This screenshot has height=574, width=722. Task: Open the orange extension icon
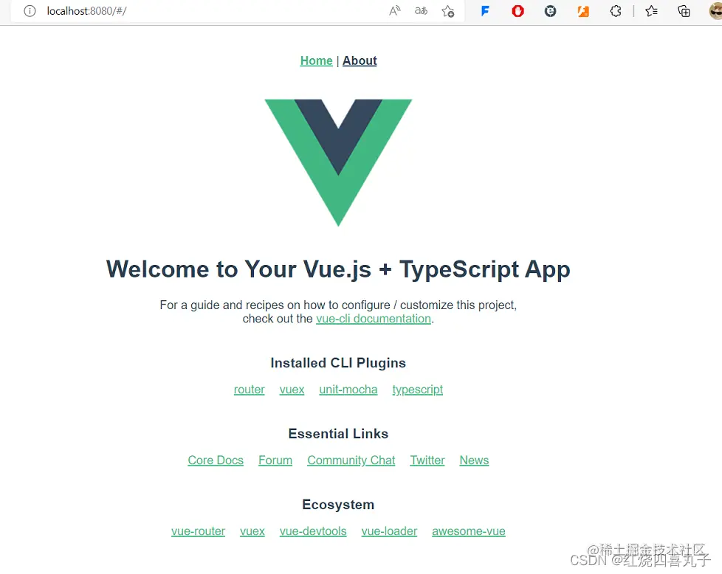pyautogui.click(x=583, y=11)
